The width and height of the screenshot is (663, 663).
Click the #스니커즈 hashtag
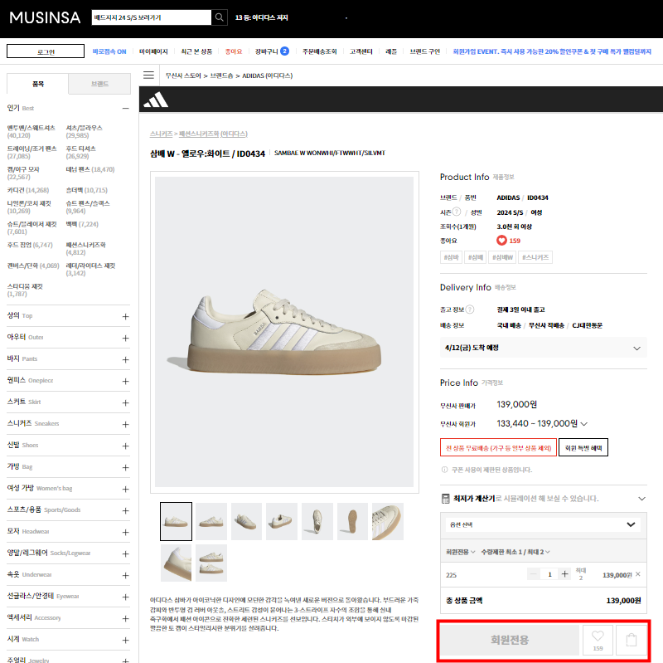[535, 257]
